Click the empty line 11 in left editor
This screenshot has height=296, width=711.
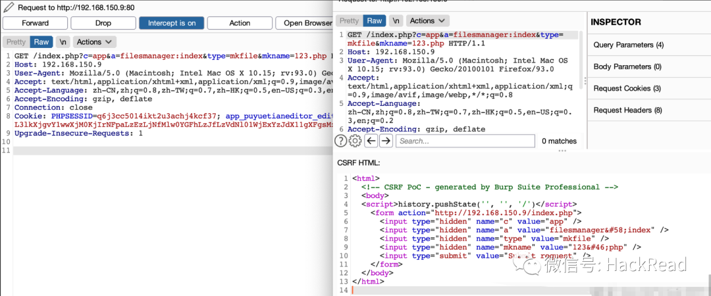[x=173, y=151]
